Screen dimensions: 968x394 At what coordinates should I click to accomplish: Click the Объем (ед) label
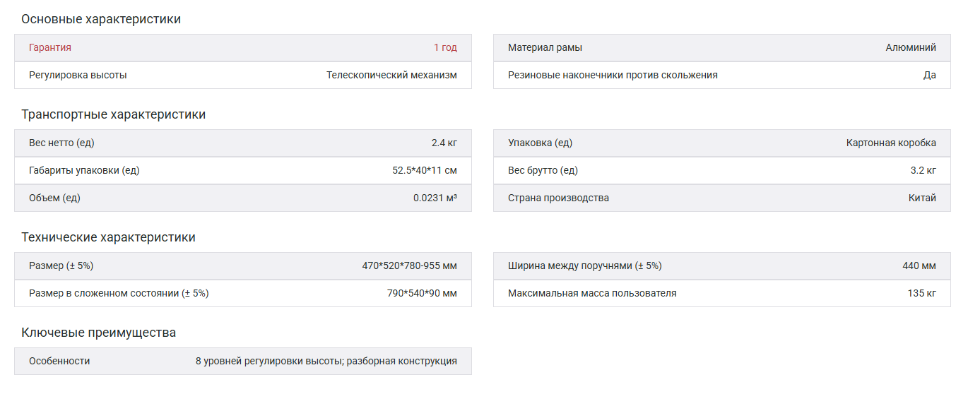coord(54,198)
